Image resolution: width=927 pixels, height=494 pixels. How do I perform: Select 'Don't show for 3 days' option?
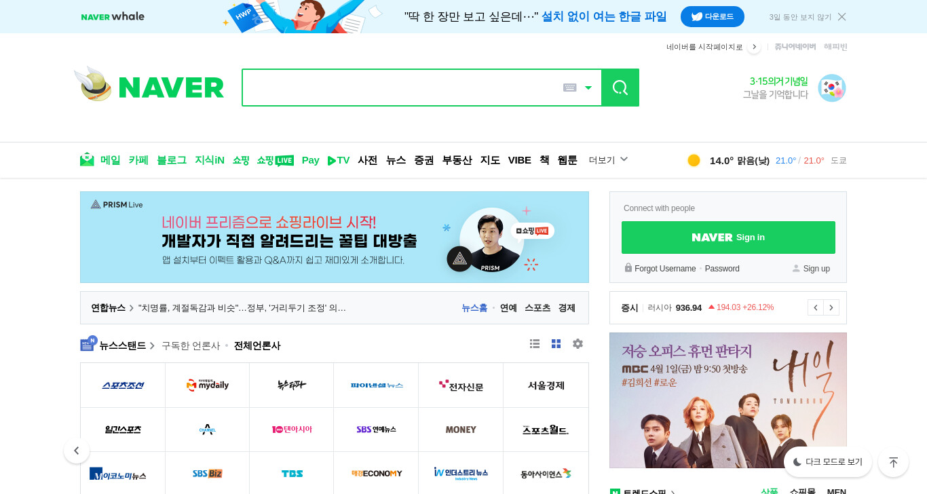[800, 17]
